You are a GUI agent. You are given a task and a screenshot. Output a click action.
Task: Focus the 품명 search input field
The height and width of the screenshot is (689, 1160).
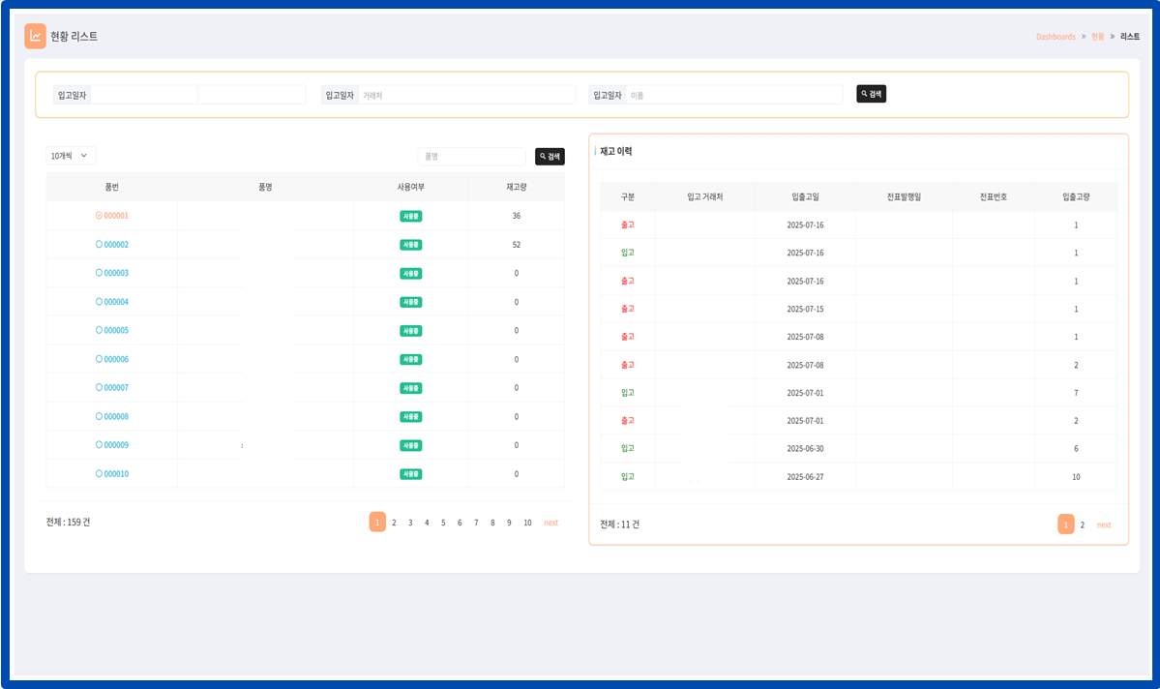tap(471, 156)
